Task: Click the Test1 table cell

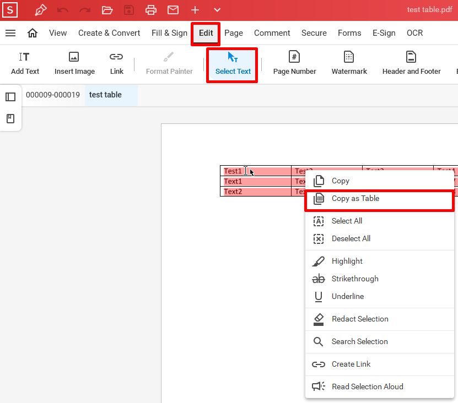Action: pos(256,171)
